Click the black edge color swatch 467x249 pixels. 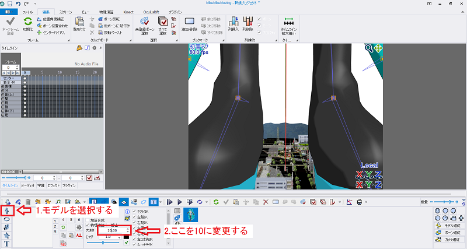point(126,237)
